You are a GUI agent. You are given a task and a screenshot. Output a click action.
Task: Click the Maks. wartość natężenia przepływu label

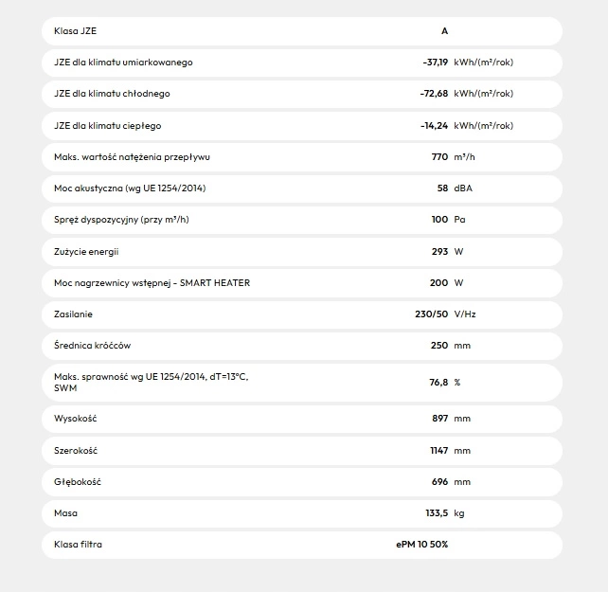pos(131,157)
